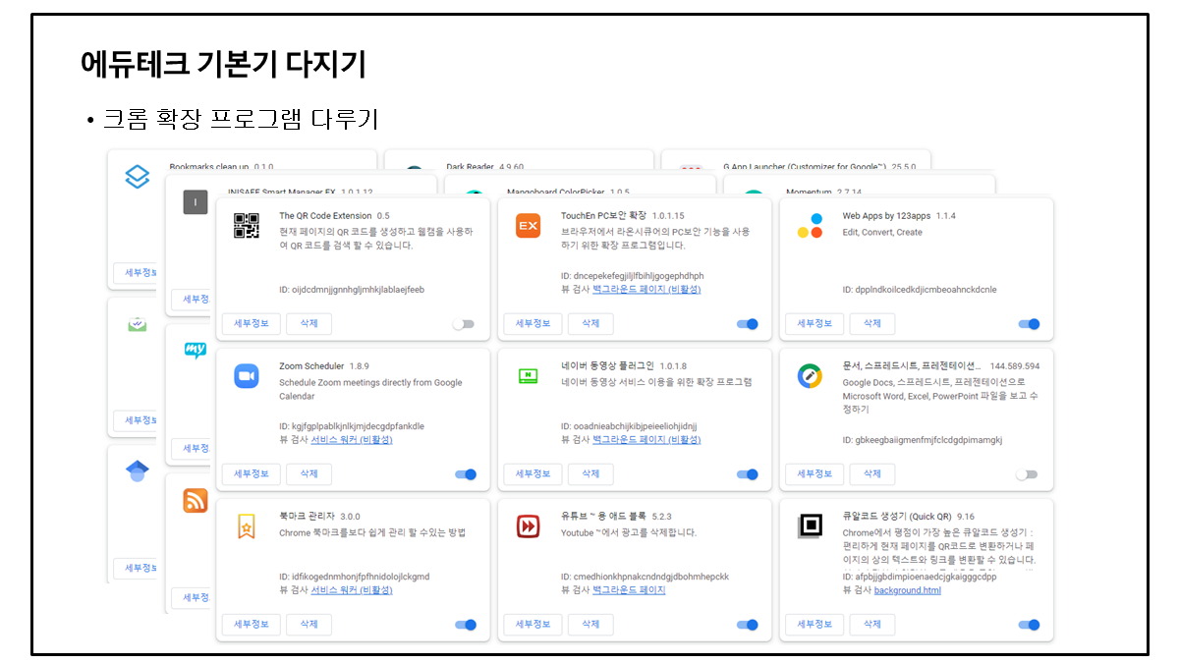This screenshot has width=1179, height=663.
Task: Click the 네이버 동영상 플러그인 icon
Action: (529, 376)
